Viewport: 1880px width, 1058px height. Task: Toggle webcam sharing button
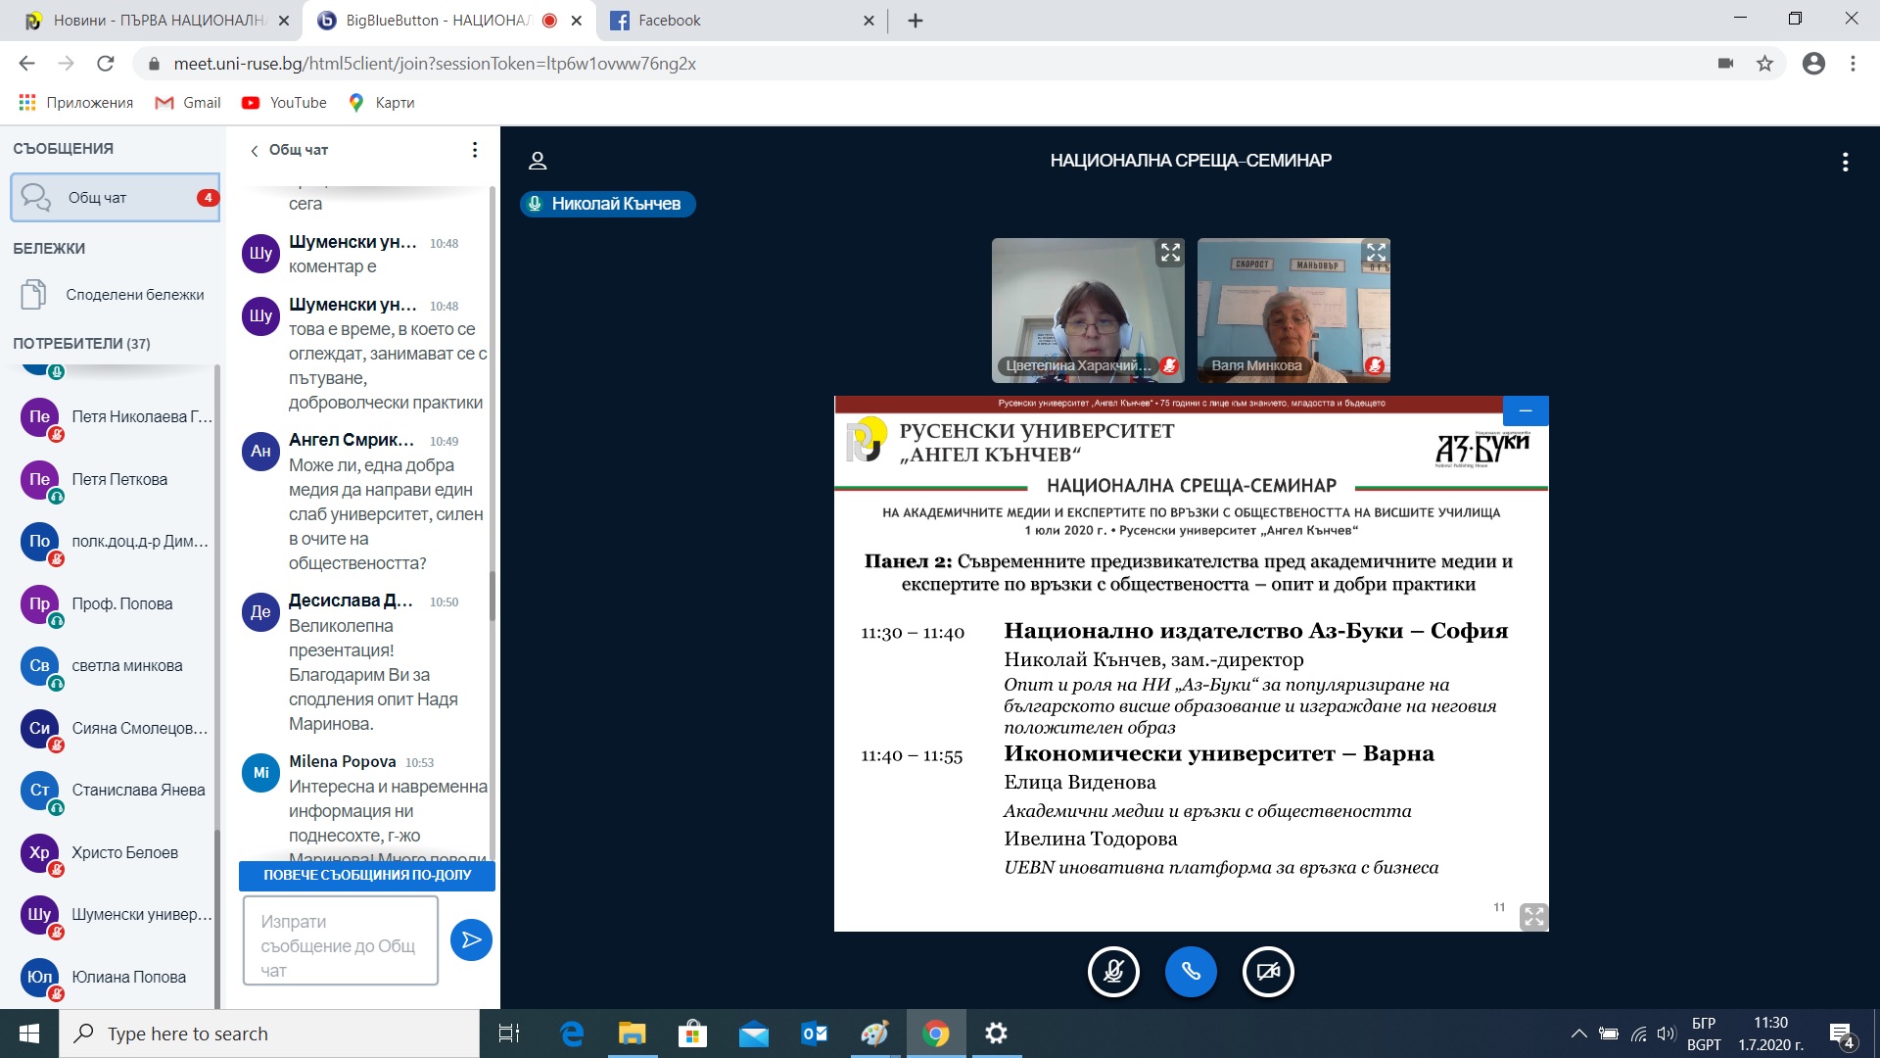[x=1268, y=972]
